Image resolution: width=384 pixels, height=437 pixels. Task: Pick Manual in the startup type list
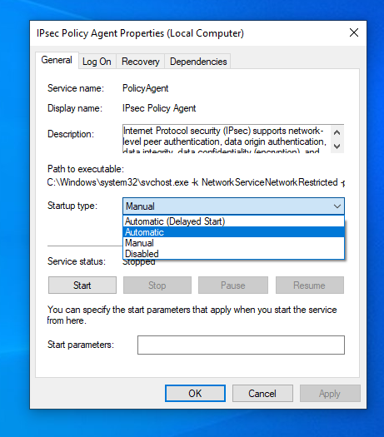pos(233,243)
